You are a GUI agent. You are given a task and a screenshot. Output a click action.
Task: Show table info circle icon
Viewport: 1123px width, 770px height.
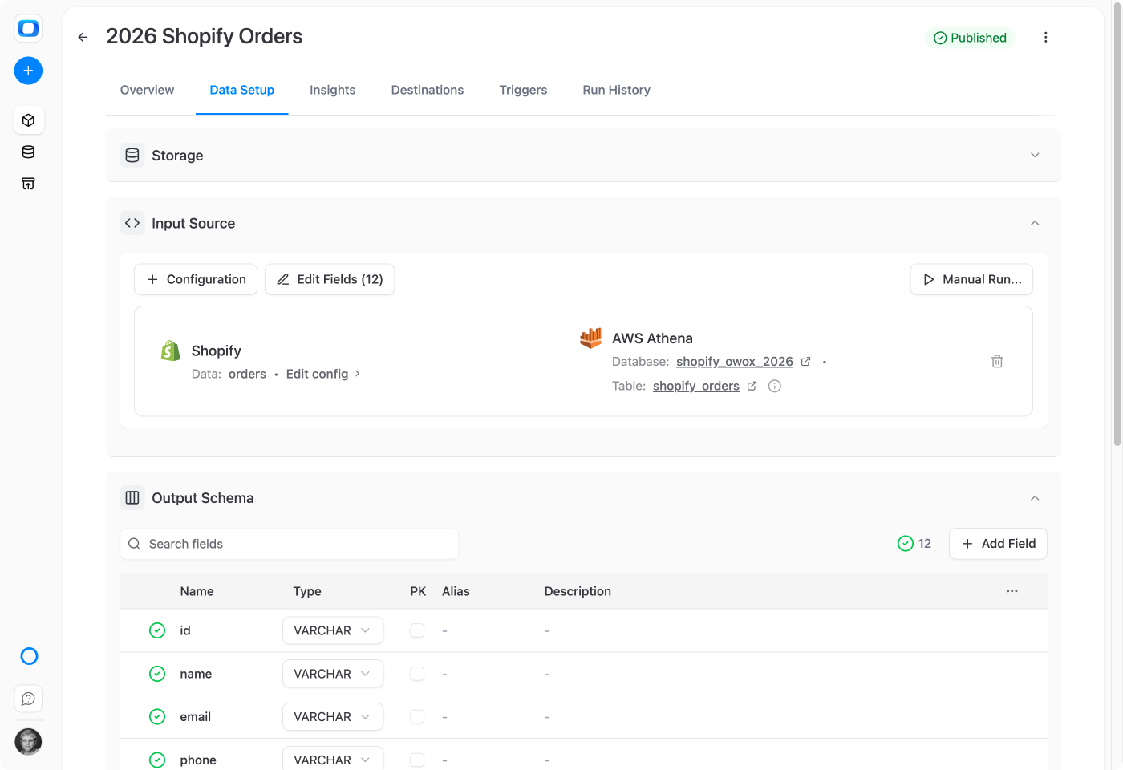click(775, 386)
